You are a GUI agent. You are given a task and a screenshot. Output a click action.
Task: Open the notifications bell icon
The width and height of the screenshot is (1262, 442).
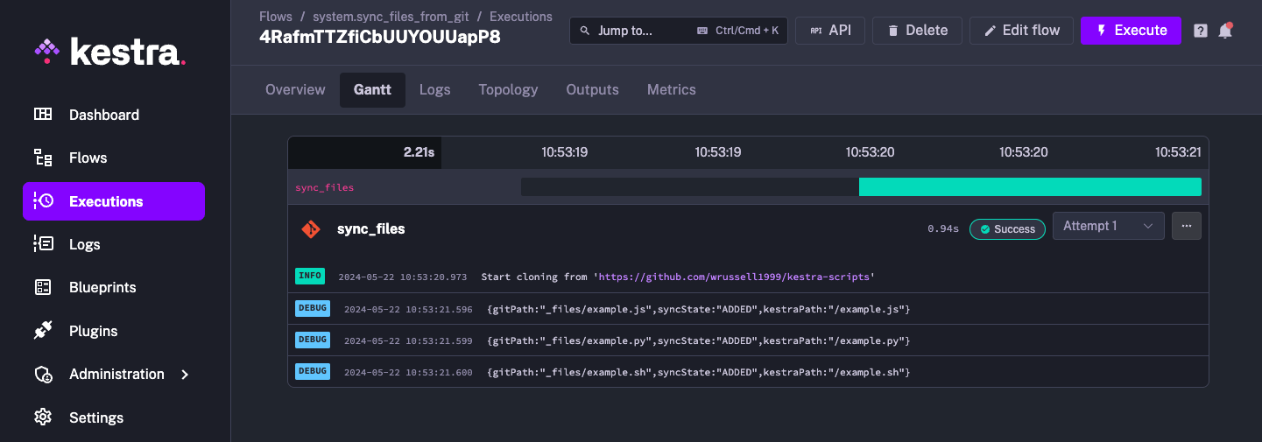1225,31
